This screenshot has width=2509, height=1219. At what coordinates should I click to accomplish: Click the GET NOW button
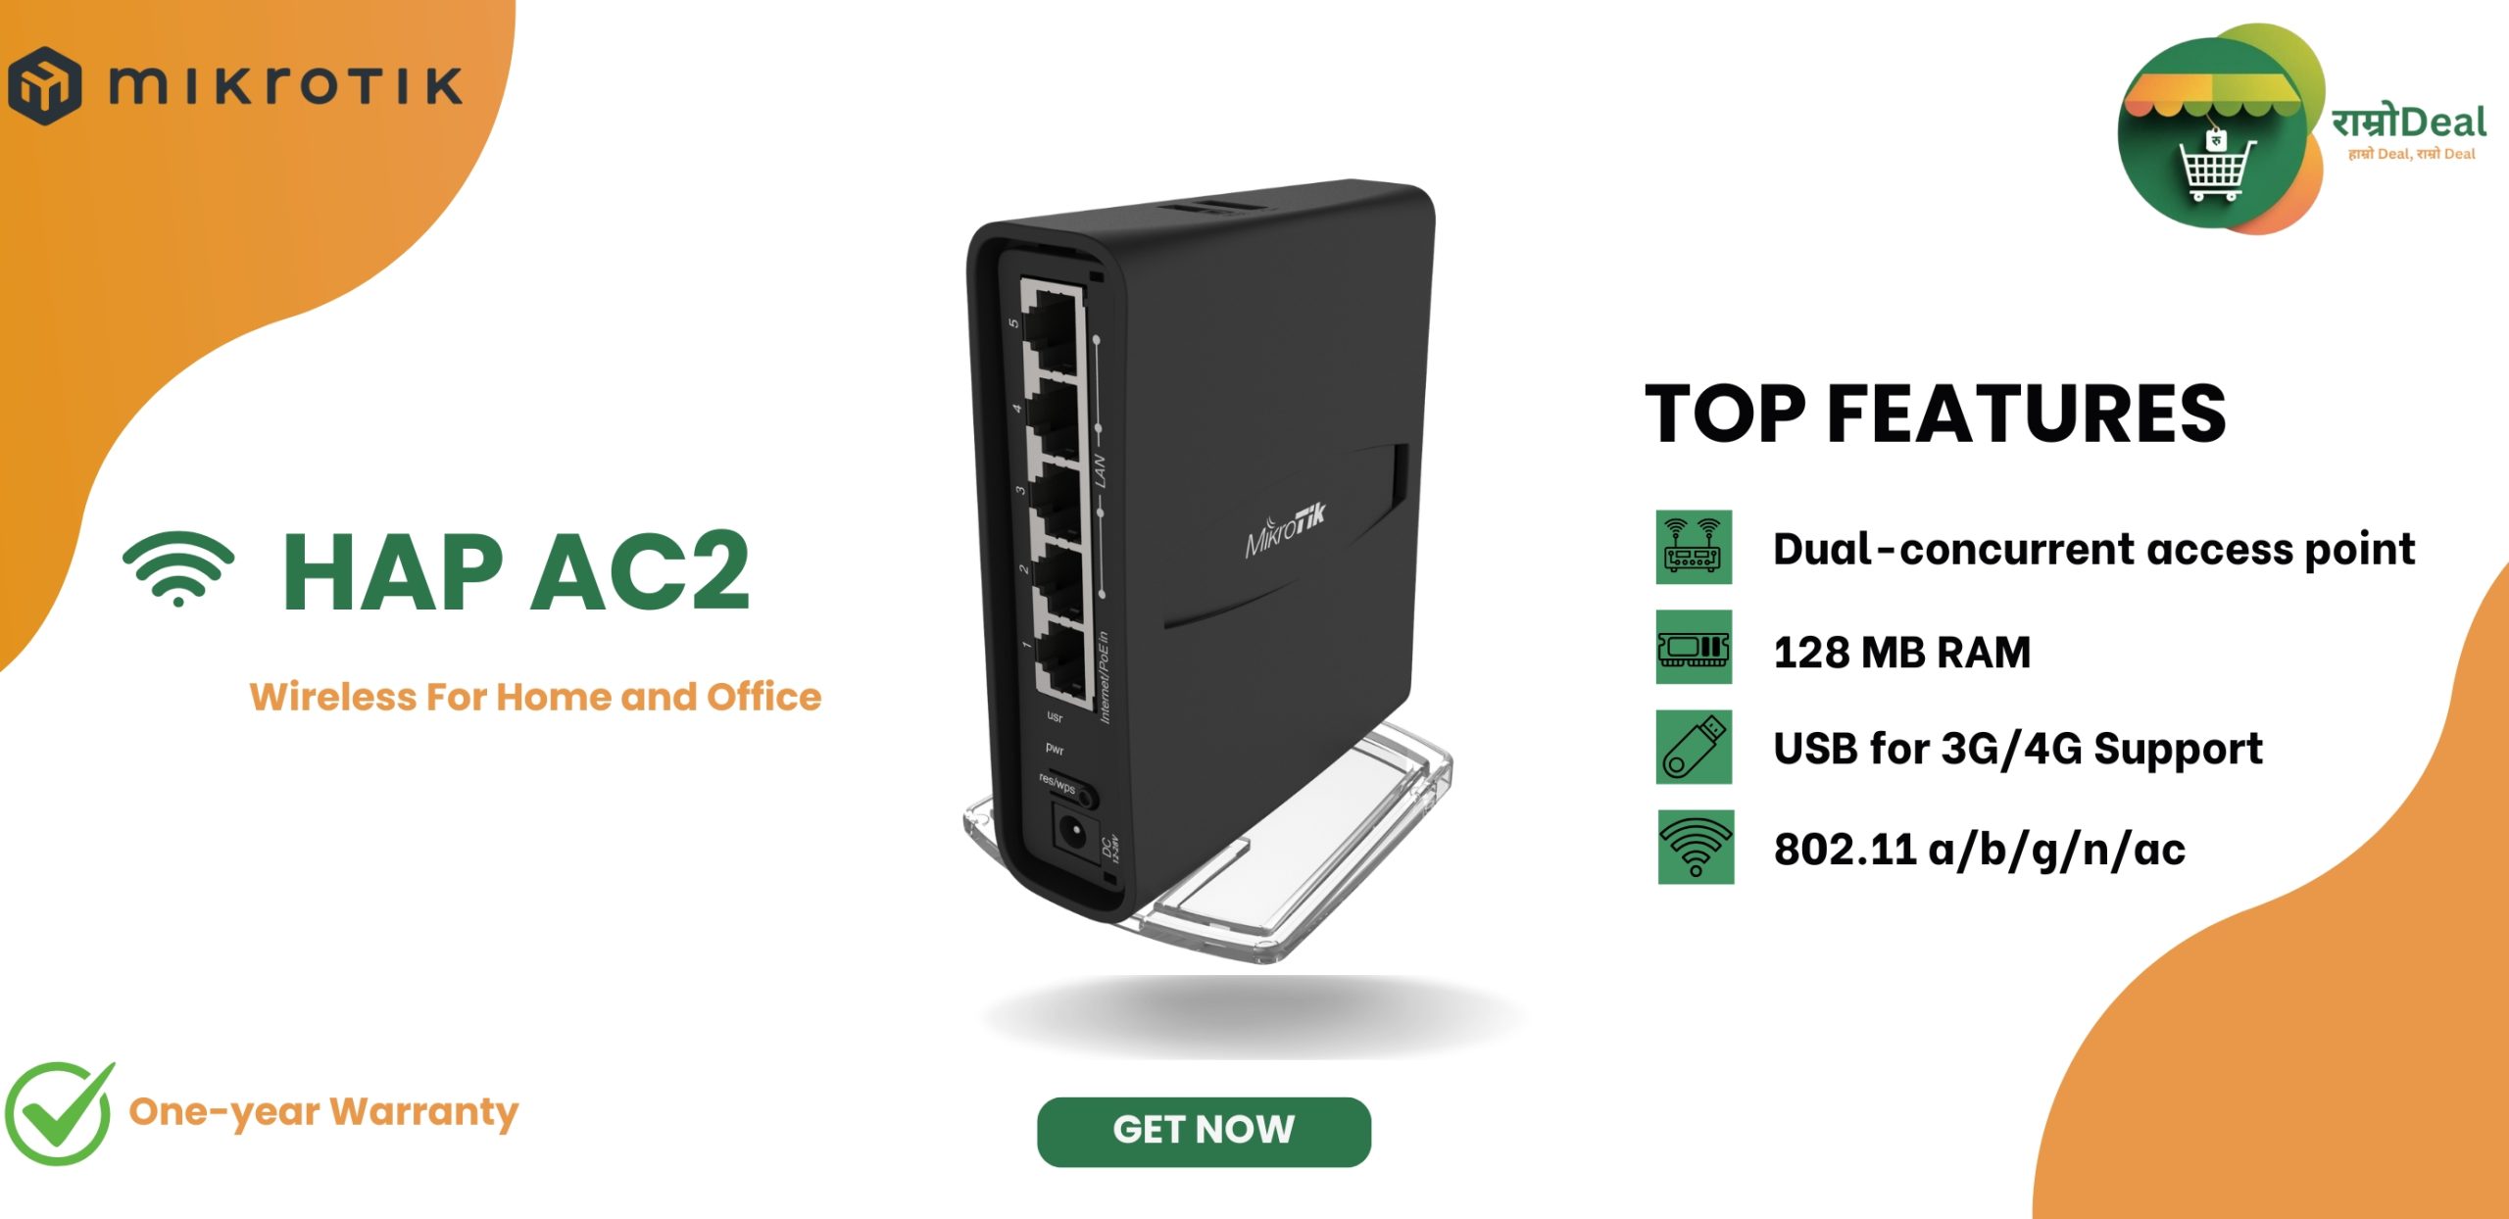pos(1204,1132)
